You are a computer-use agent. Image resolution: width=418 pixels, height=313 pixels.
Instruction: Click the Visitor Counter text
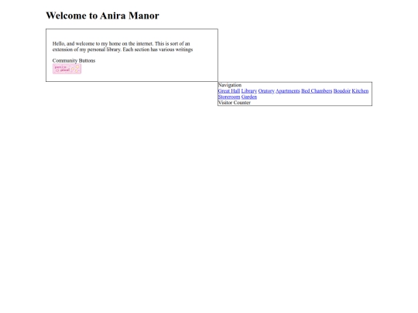(234, 103)
